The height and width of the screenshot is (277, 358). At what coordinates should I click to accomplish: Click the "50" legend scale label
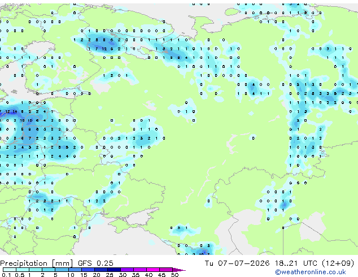[174, 275]
